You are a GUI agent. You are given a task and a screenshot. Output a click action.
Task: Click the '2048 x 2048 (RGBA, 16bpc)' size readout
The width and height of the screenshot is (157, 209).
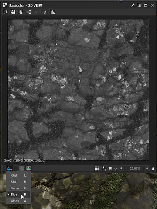coord(25,160)
